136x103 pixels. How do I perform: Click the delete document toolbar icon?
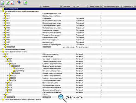tap(13, 2)
